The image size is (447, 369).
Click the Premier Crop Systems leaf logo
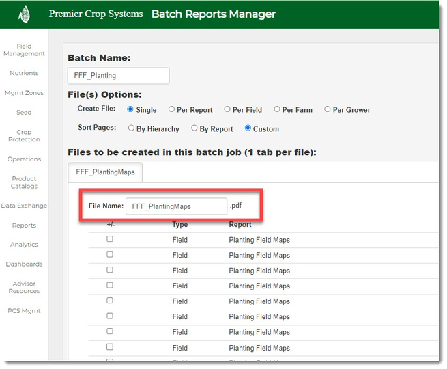tap(25, 14)
